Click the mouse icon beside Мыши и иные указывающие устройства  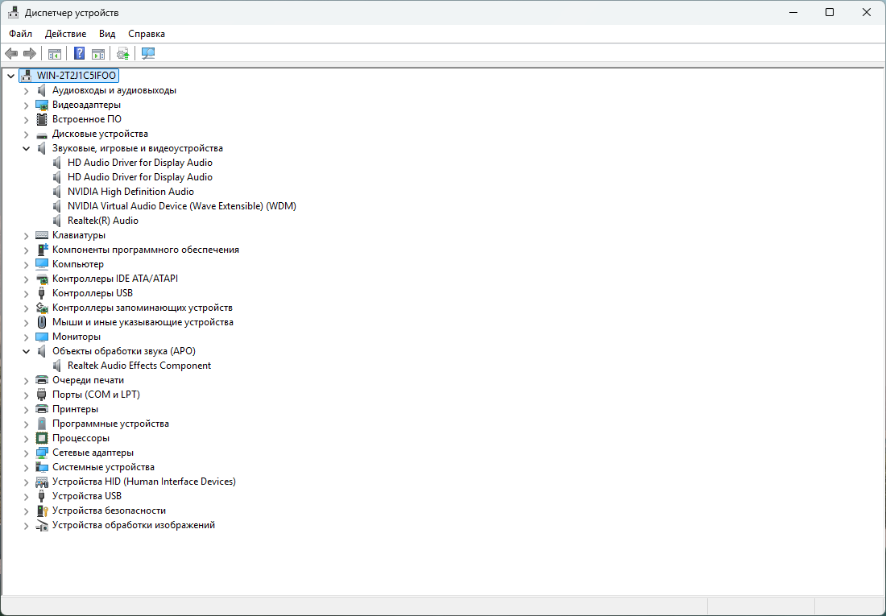tap(42, 322)
